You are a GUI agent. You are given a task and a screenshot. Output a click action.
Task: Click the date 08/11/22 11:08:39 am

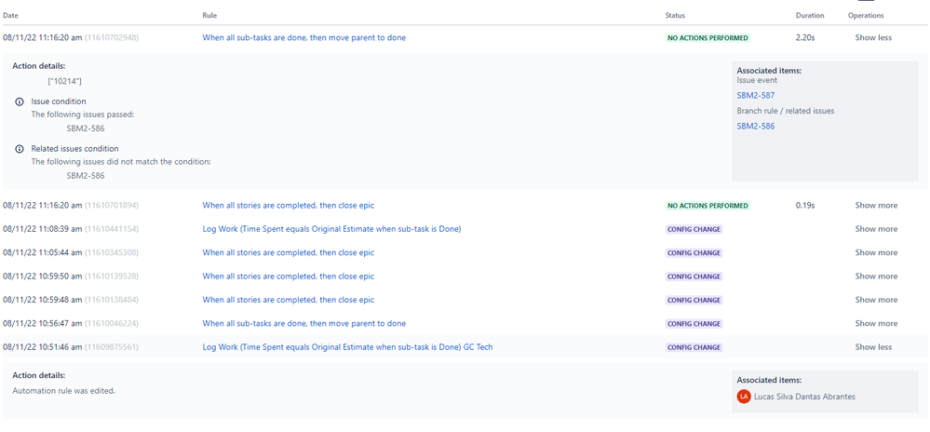tap(42, 229)
